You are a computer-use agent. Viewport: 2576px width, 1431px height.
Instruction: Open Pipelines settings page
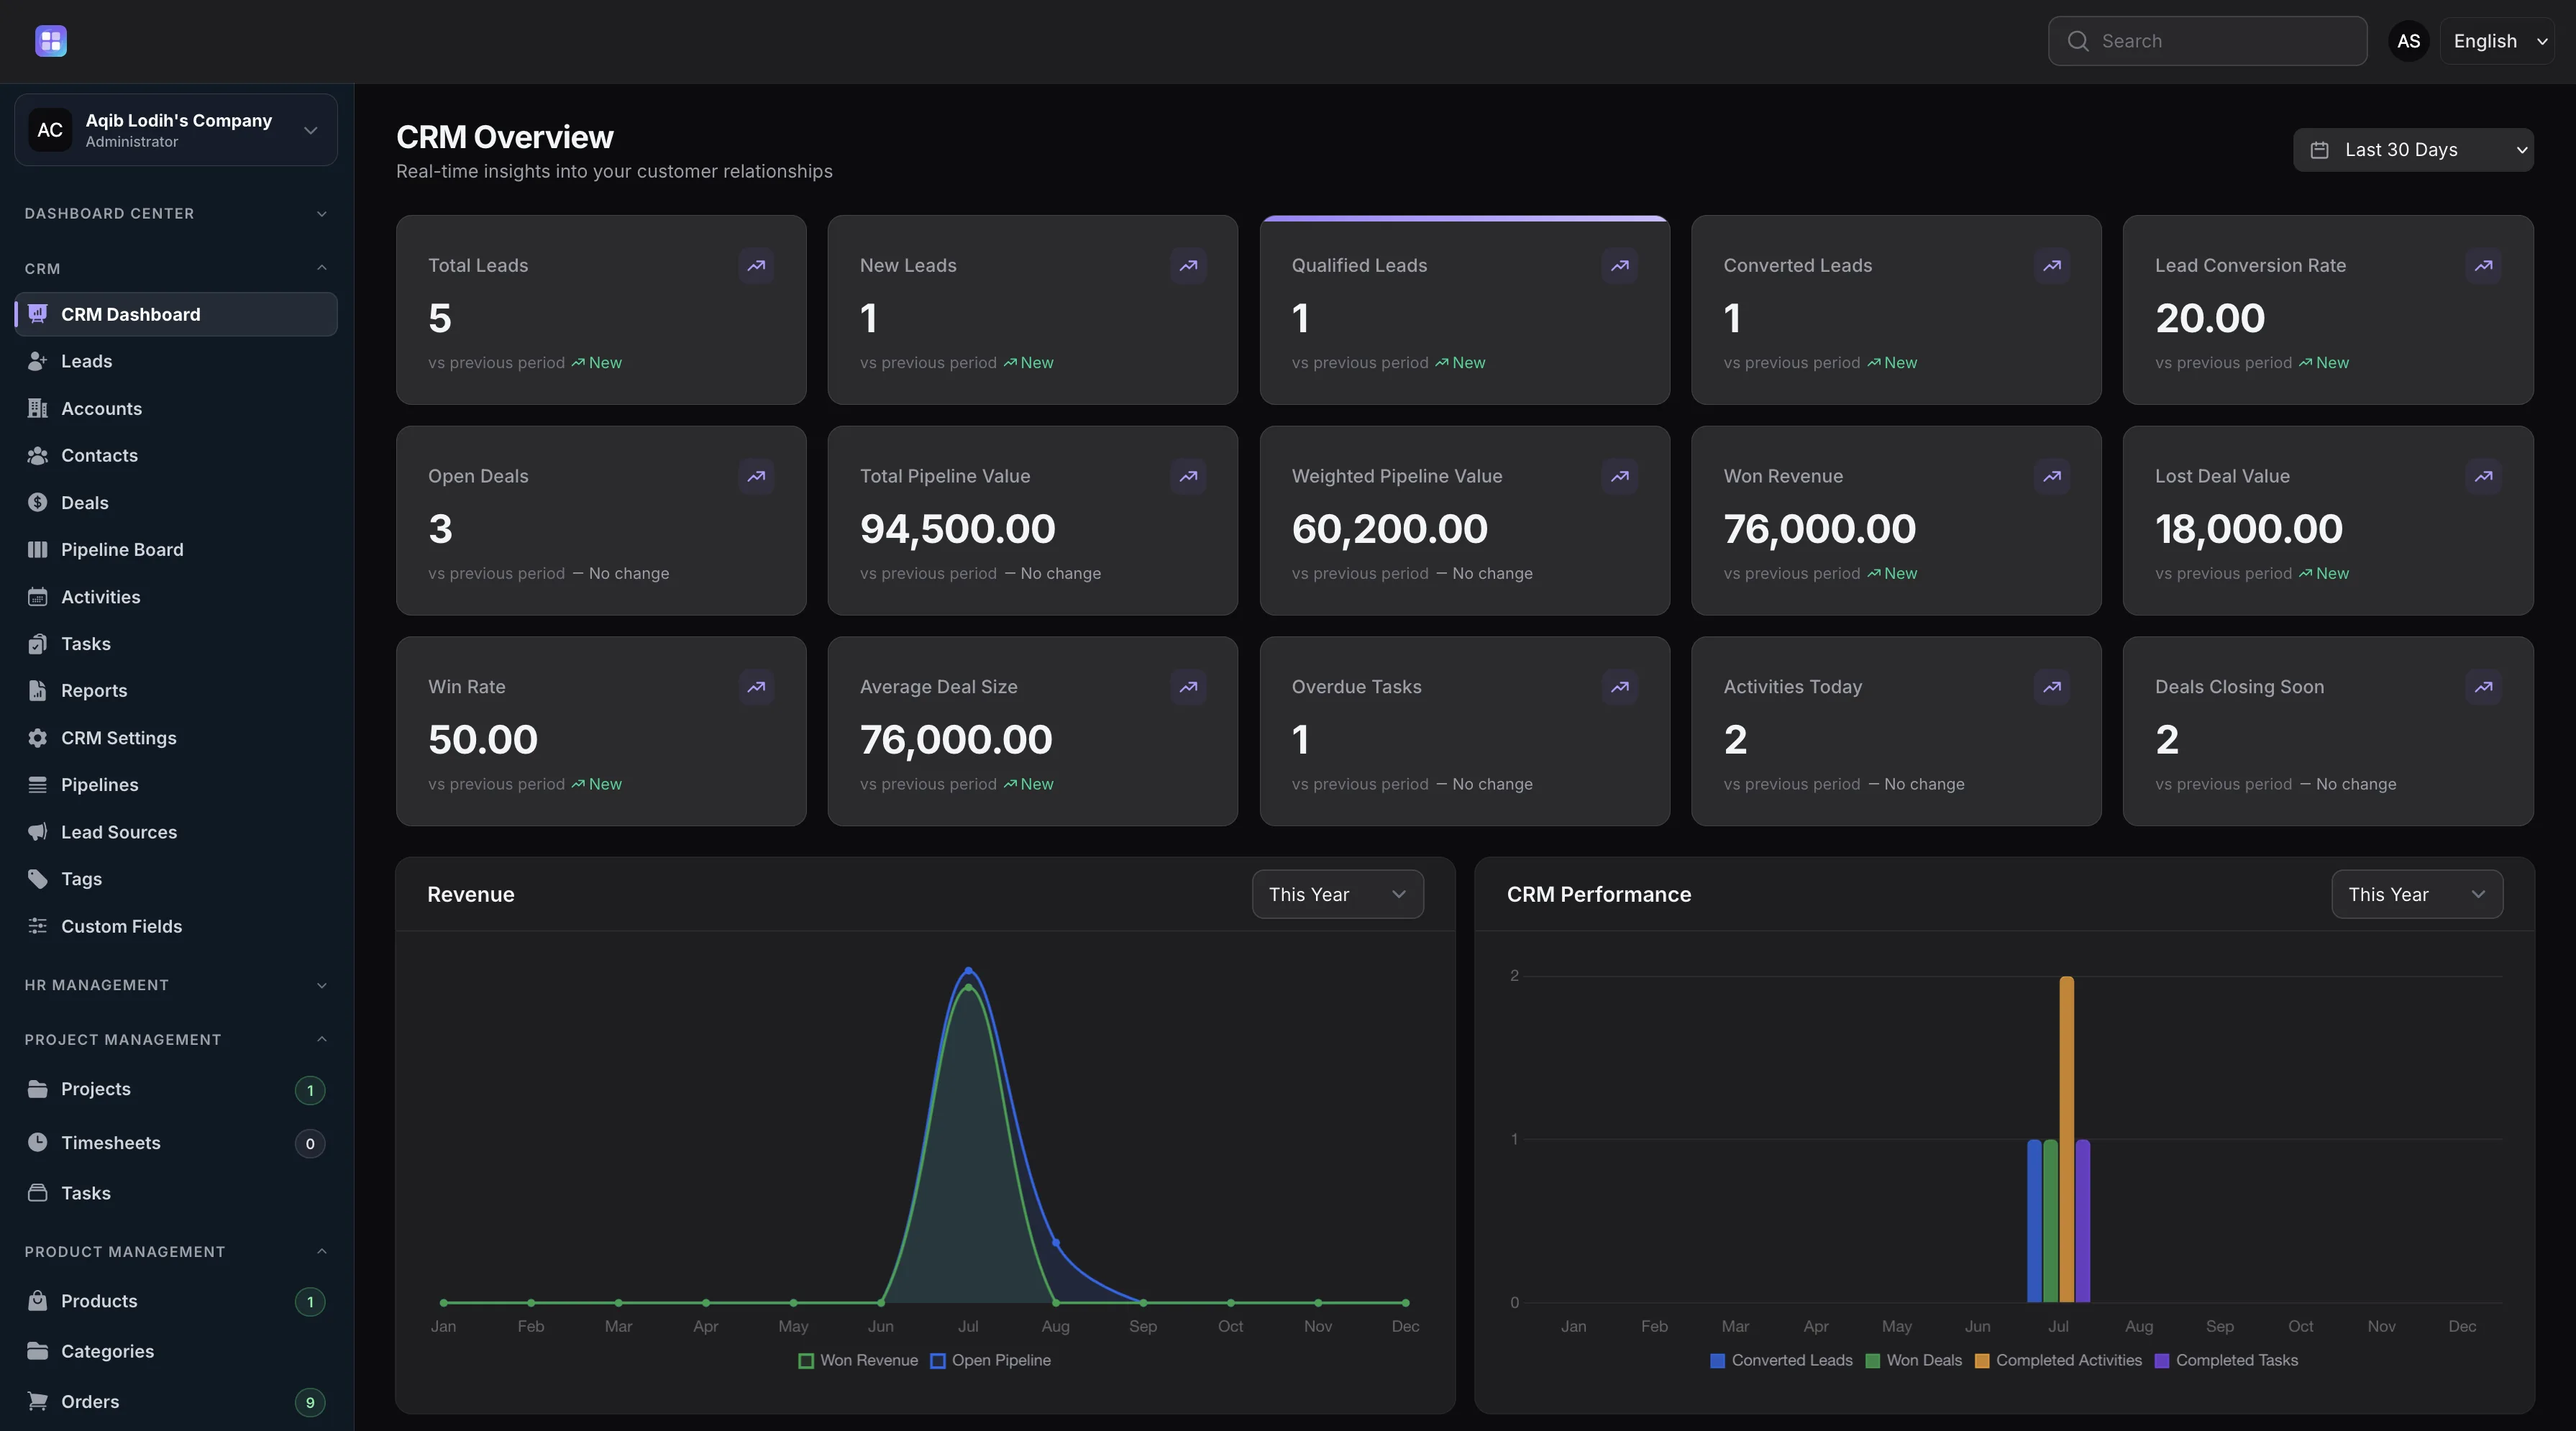(176, 785)
